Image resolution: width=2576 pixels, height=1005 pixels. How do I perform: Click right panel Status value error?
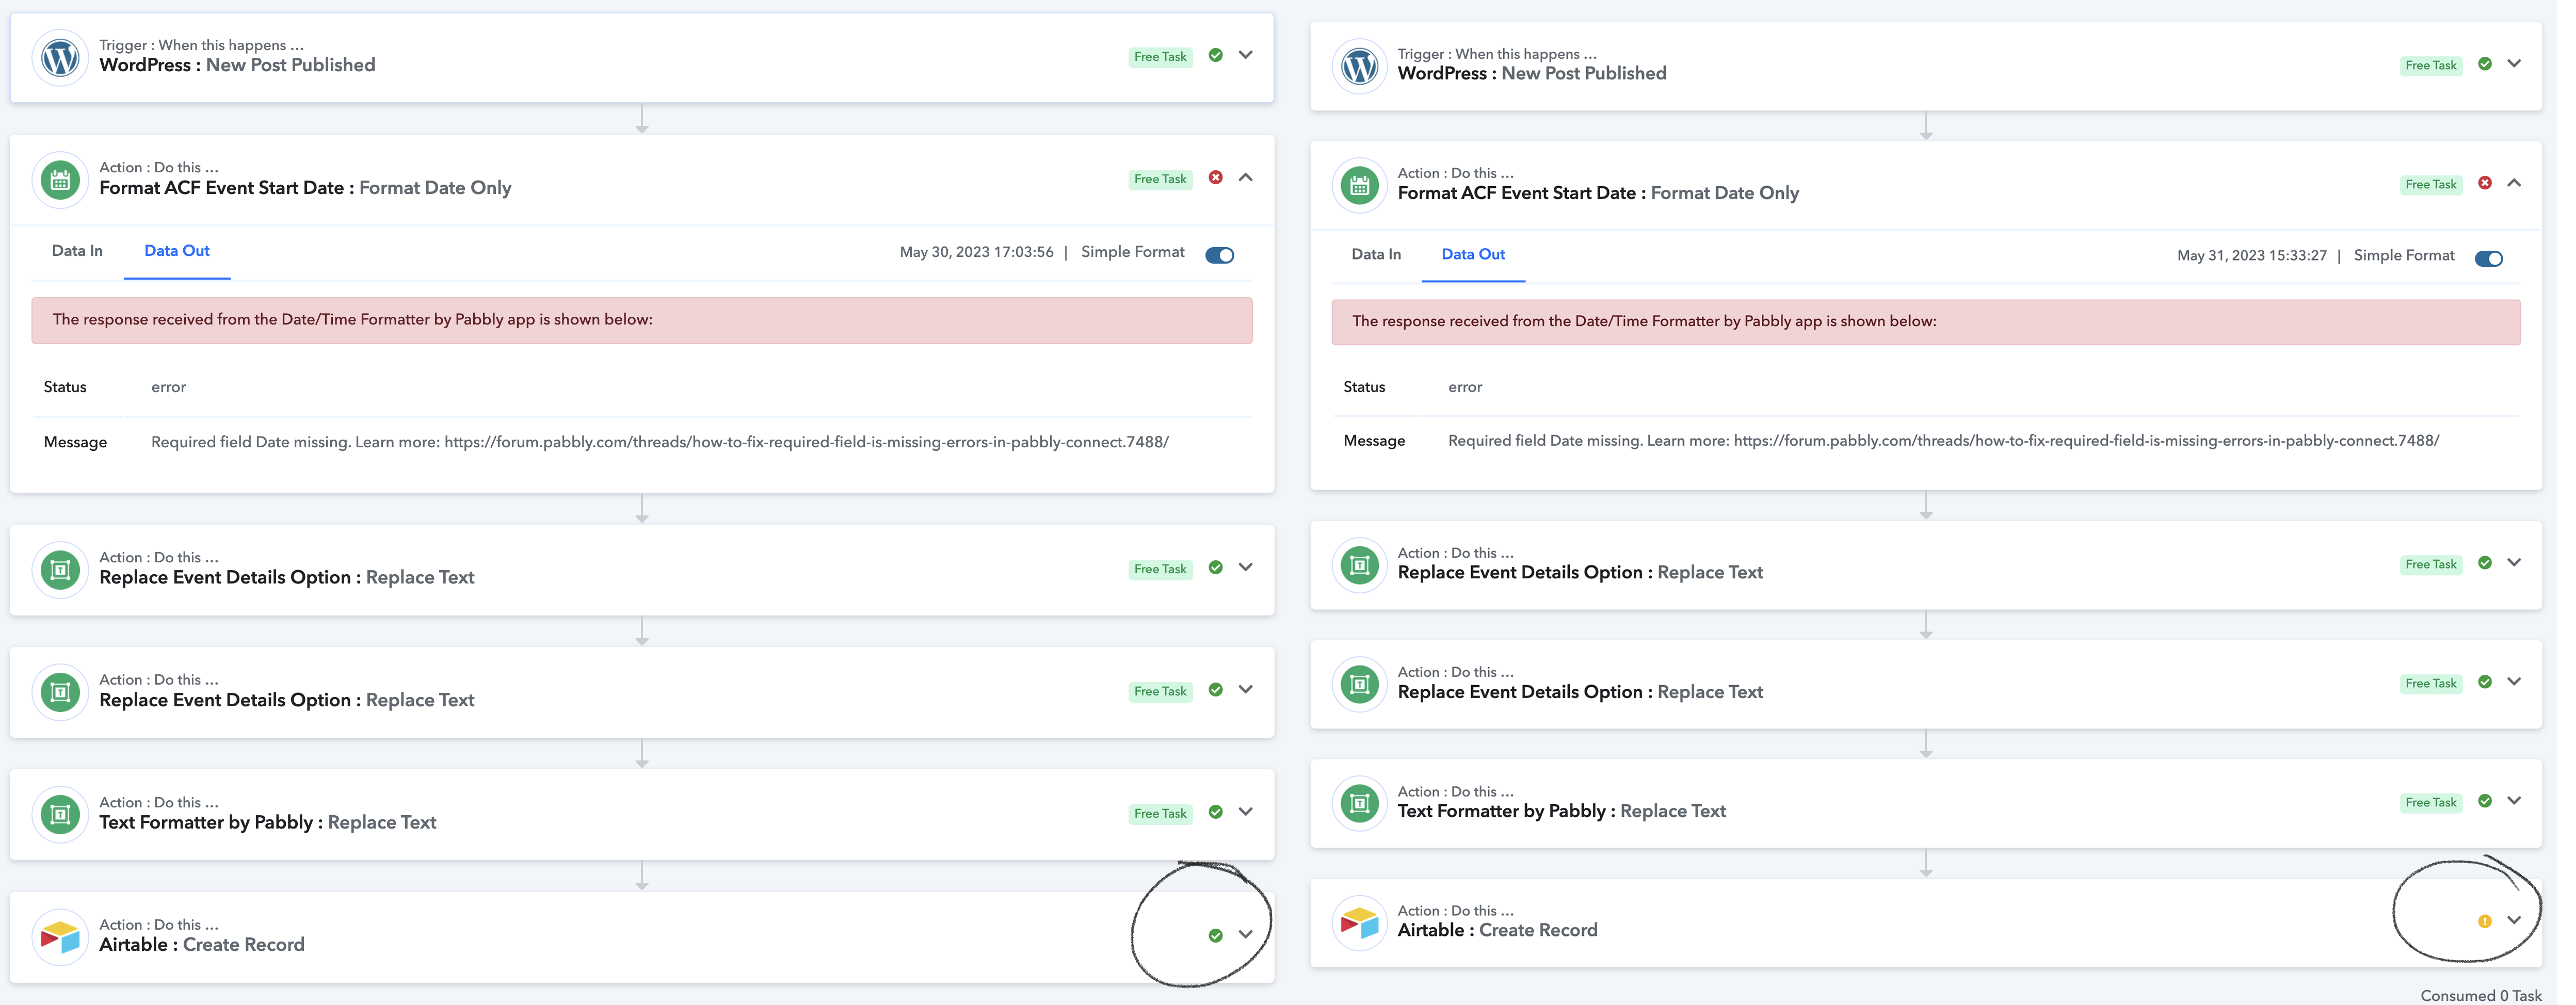(1465, 387)
